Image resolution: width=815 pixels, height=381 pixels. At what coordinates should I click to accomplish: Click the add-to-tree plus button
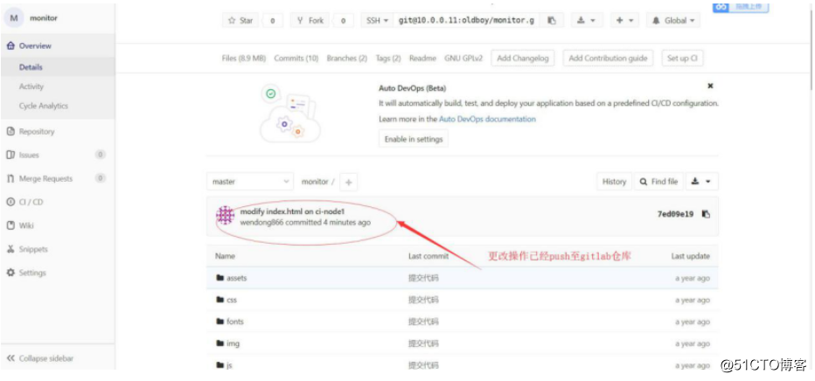pyautogui.click(x=349, y=182)
